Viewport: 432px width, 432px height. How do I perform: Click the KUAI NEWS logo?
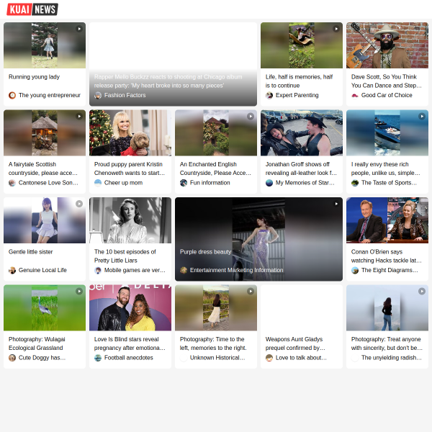[32, 9]
